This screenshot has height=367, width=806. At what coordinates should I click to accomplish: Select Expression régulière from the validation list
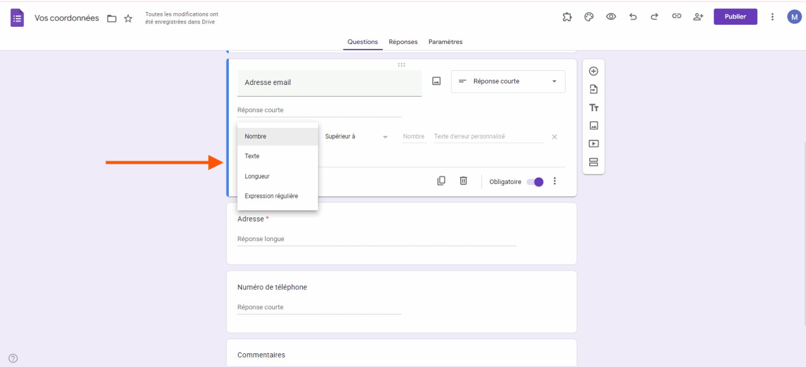[x=271, y=196]
